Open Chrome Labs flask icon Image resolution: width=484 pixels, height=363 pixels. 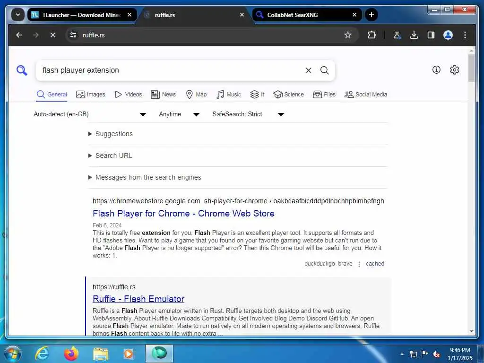tap(397, 35)
